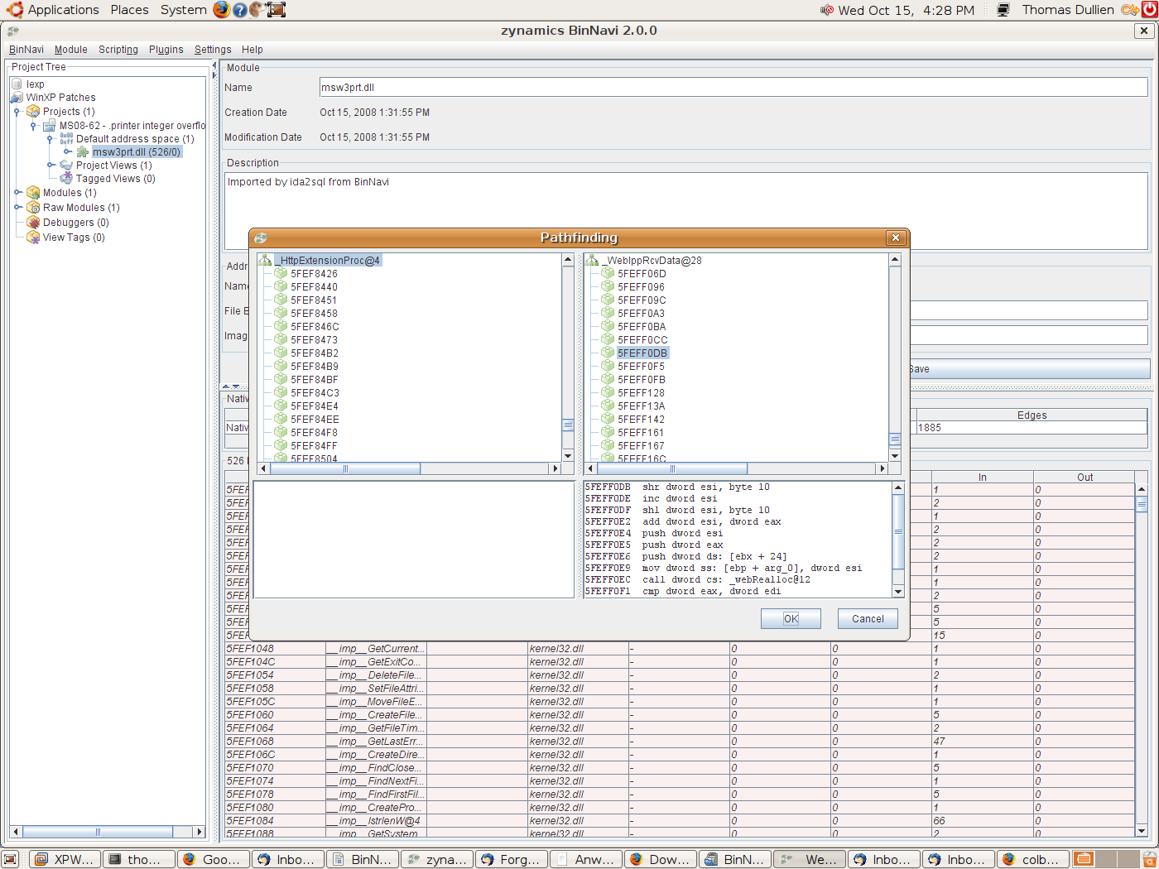Click the Debuggers icon in Project Tree
Screen dimensions: 1159x869
pos(33,223)
